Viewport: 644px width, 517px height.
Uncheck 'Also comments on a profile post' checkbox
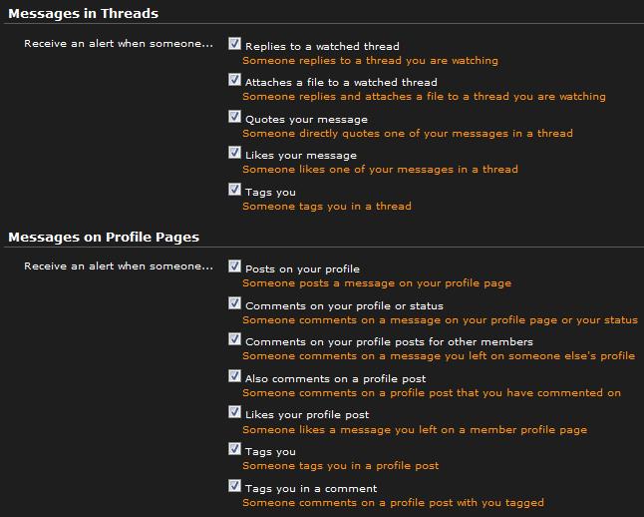point(235,376)
